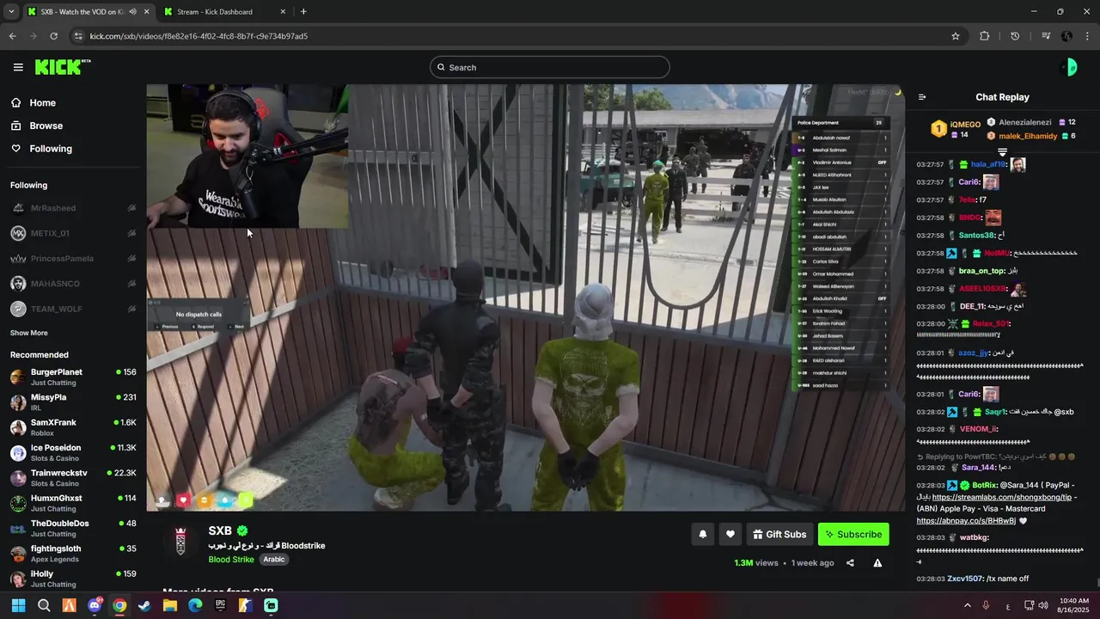Open iHolly recommended channel
1100x619 pixels.
pyautogui.click(x=73, y=579)
